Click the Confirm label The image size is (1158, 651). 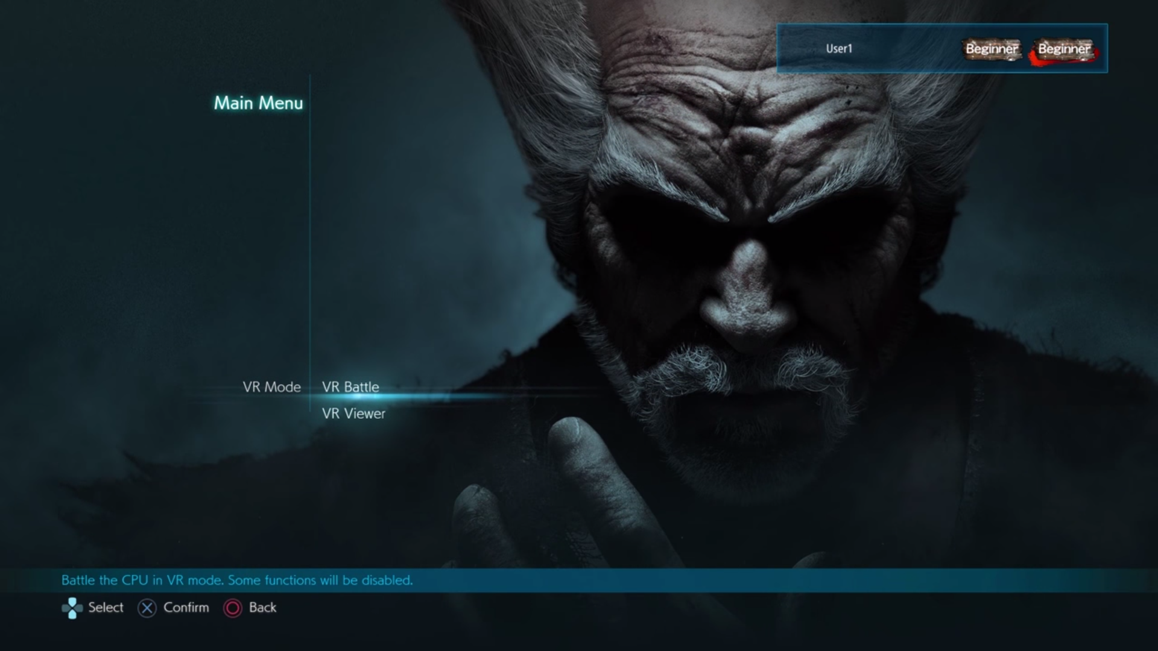pos(186,608)
